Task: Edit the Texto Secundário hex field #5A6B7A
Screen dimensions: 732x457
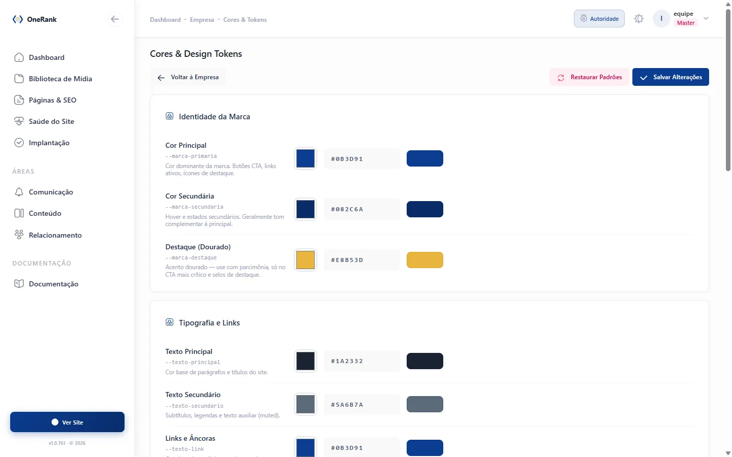Action: pos(362,405)
